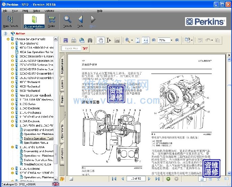Select the Documentation toolbar button

[x=34, y=21]
